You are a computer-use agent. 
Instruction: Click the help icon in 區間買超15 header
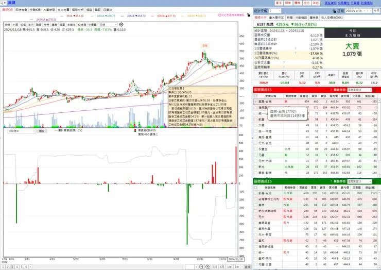tap(331, 90)
